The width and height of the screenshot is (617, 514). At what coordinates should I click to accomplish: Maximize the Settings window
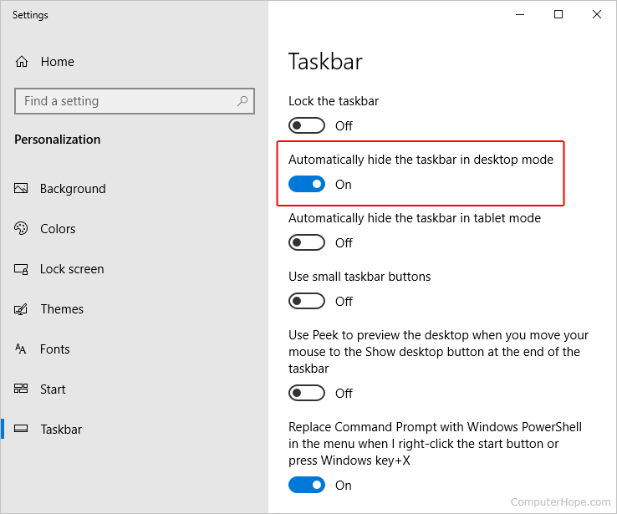click(558, 14)
